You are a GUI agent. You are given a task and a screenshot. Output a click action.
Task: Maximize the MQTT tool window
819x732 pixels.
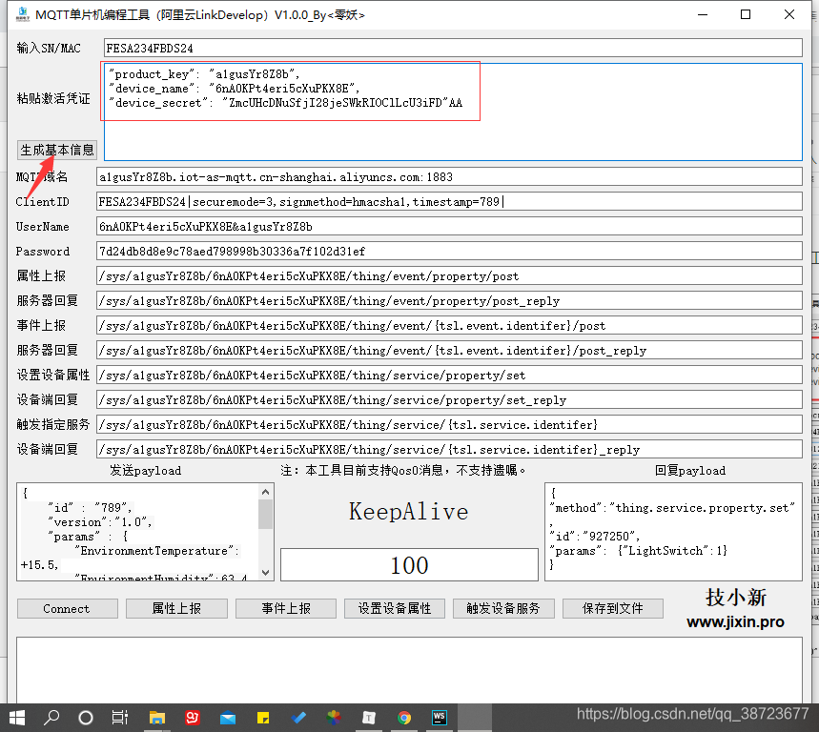746,14
